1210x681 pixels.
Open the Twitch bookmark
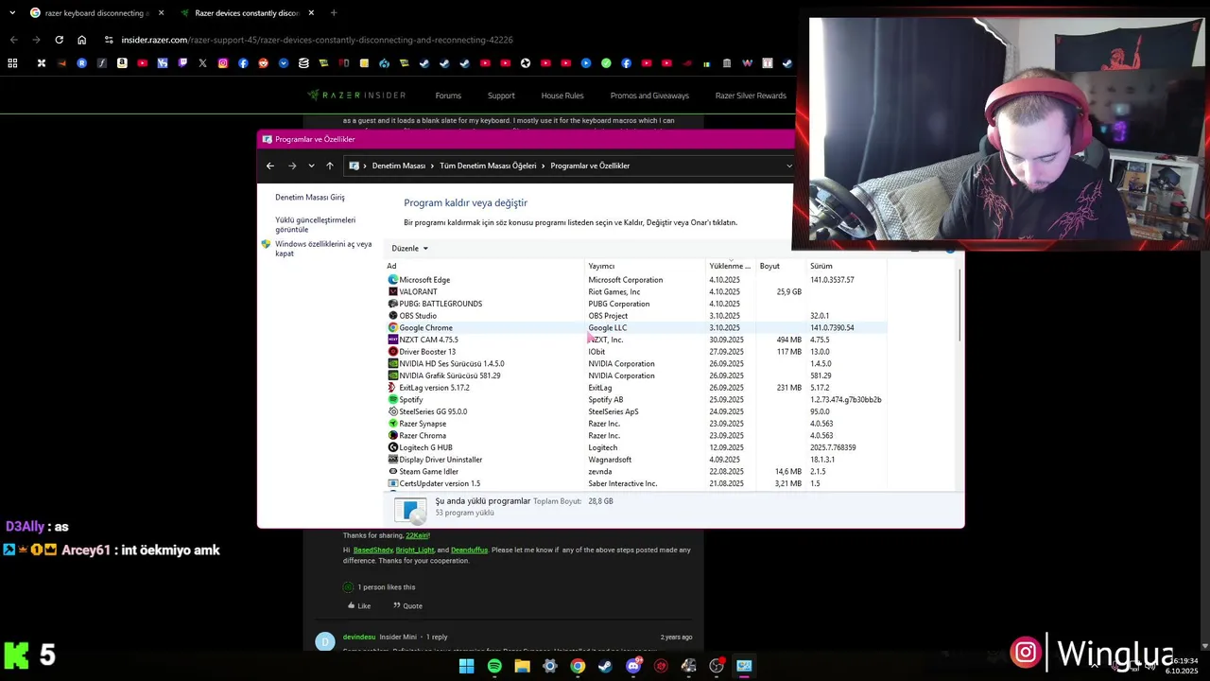tap(182, 63)
